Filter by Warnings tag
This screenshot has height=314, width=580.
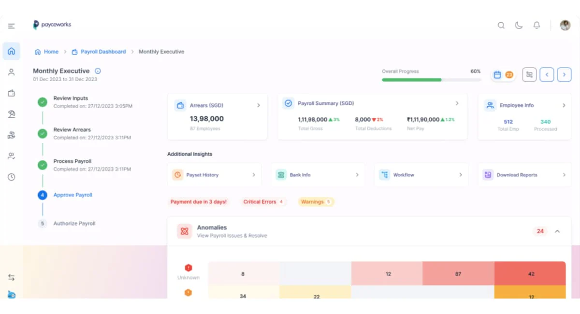pos(316,202)
